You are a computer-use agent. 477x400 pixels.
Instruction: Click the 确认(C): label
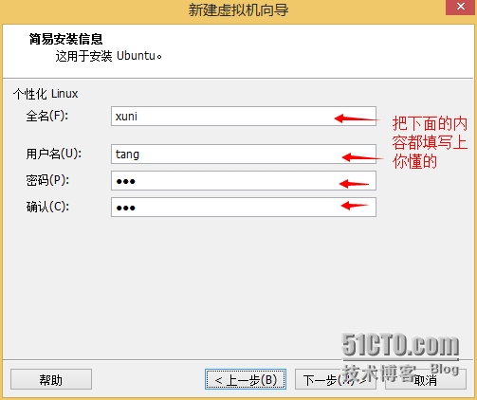47,207
